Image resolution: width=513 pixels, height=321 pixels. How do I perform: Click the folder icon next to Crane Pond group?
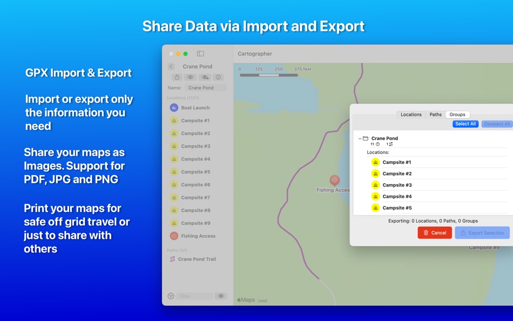(366, 138)
